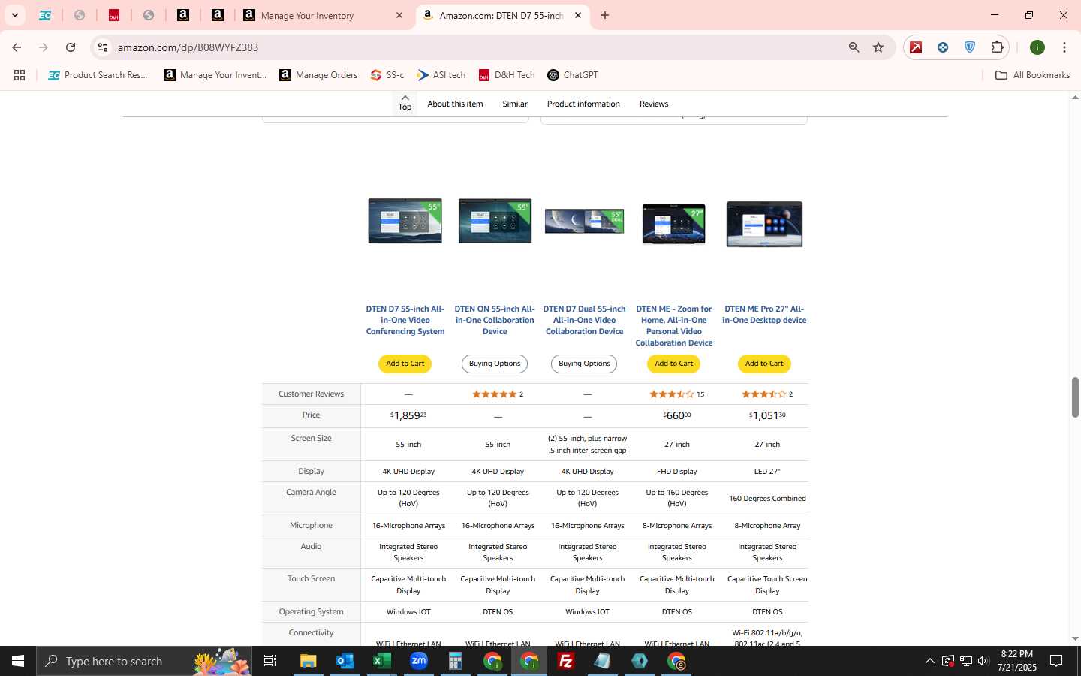Image resolution: width=1081 pixels, height=676 pixels.
Task: Switch to the red D&H pinned tab
Action: coord(114,15)
